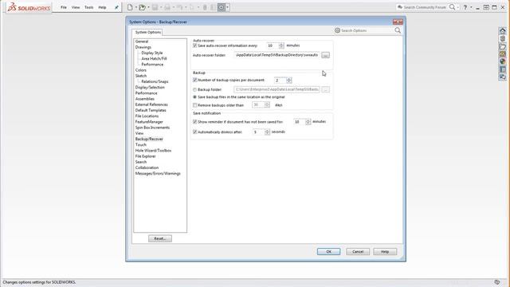The image size is (510, 287).
Task: Open the Help menu
Action: 102,7
